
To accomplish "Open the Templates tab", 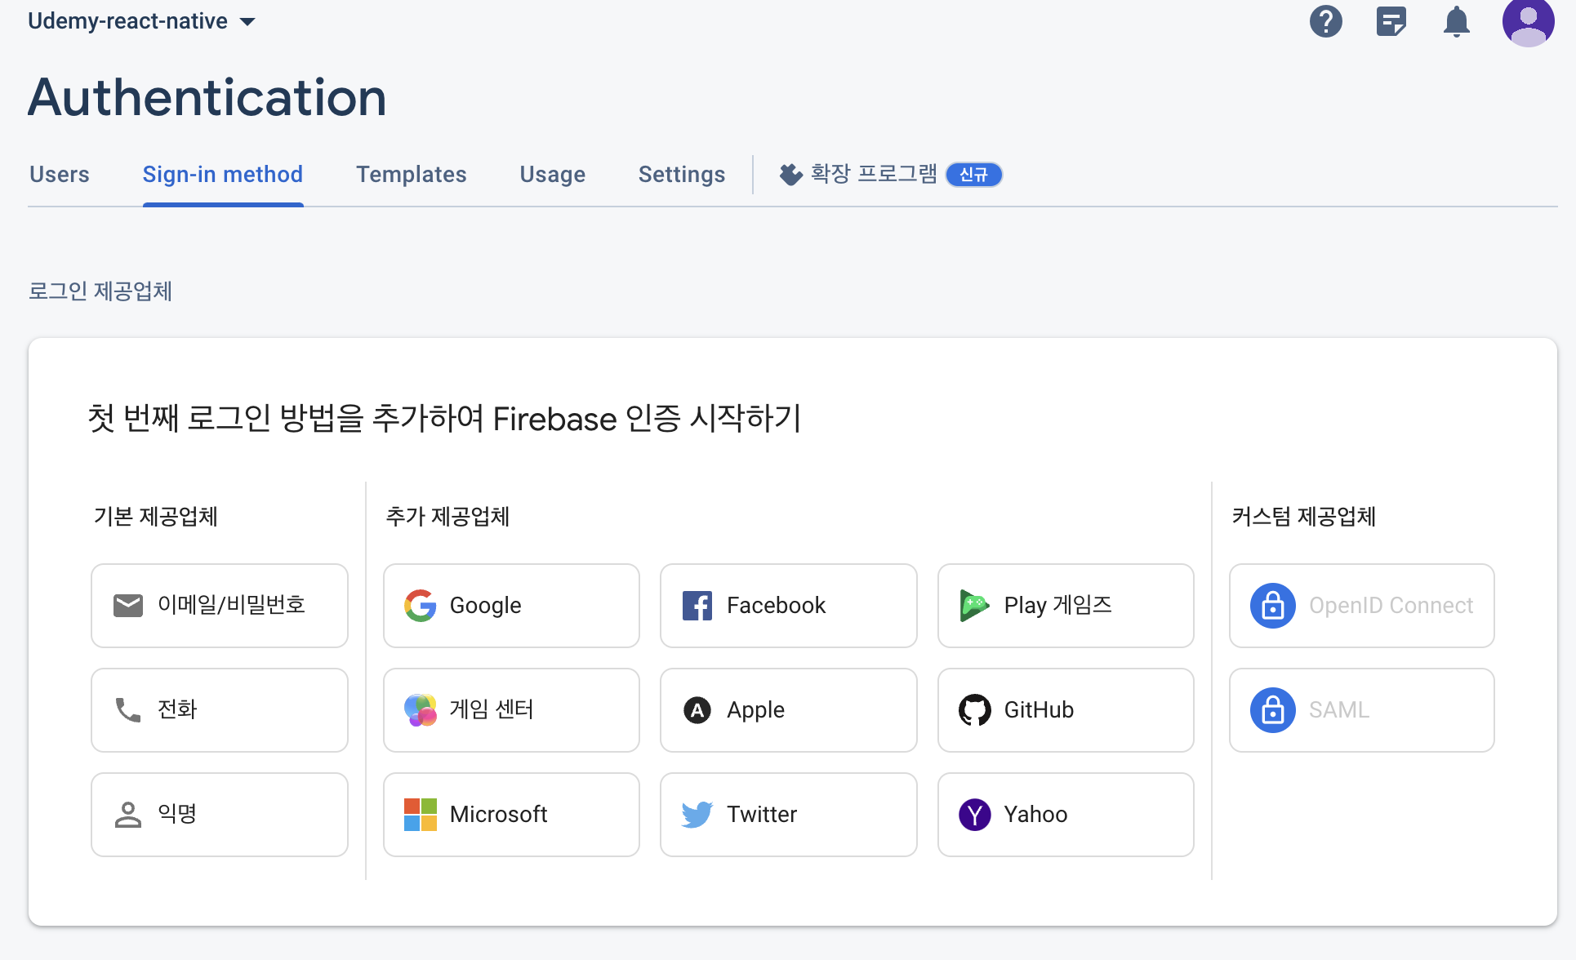I will (412, 175).
